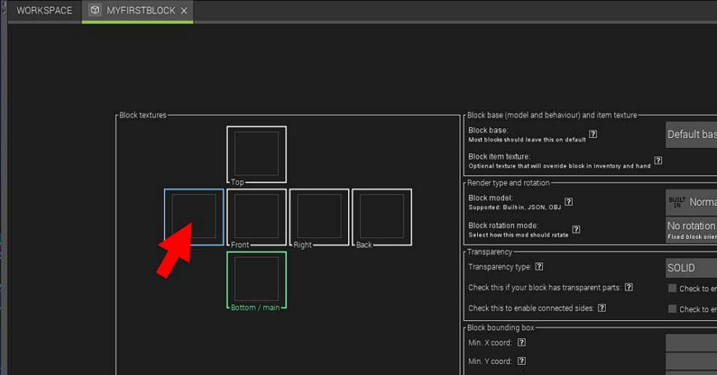This screenshot has width=717, height=375.
Task: Open help icon next to Min. X coord
Action: (521, 342)
